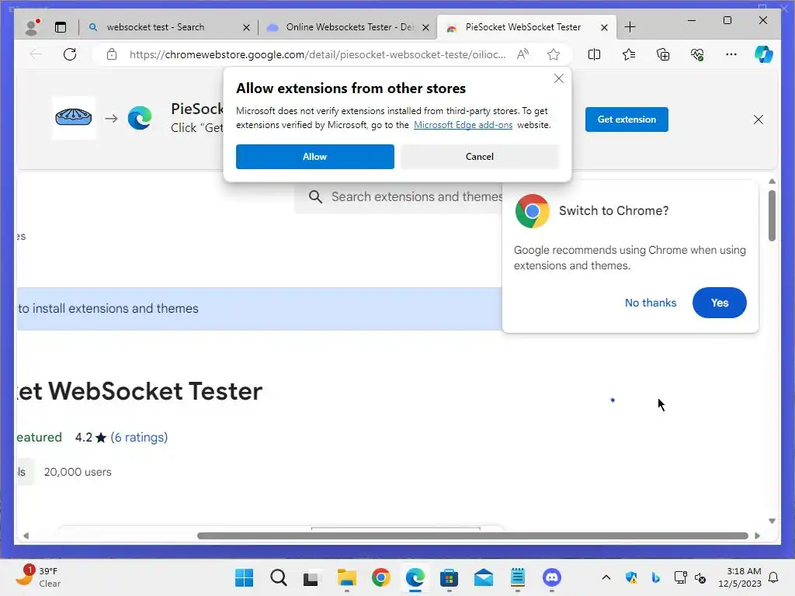
Task: Open Mail app from taskbar
Action: (483, 577)
